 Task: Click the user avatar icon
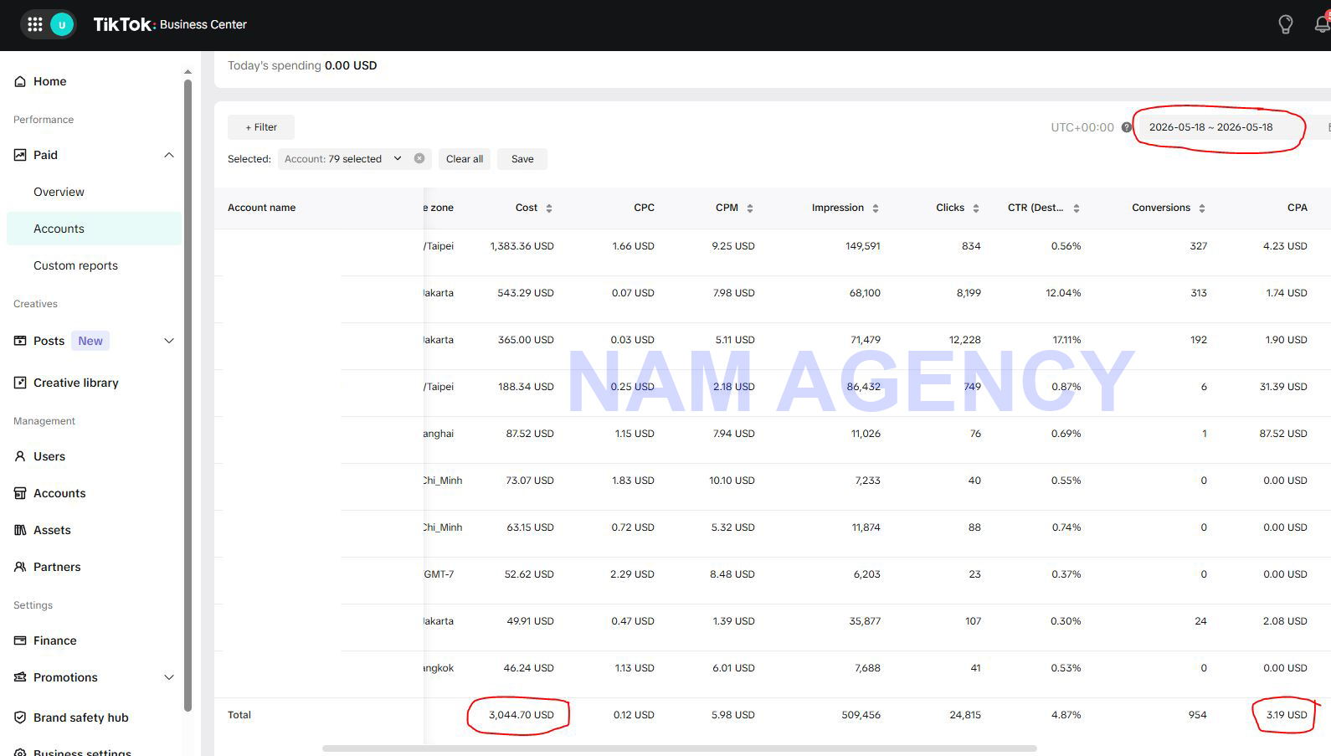click(62, 24)
